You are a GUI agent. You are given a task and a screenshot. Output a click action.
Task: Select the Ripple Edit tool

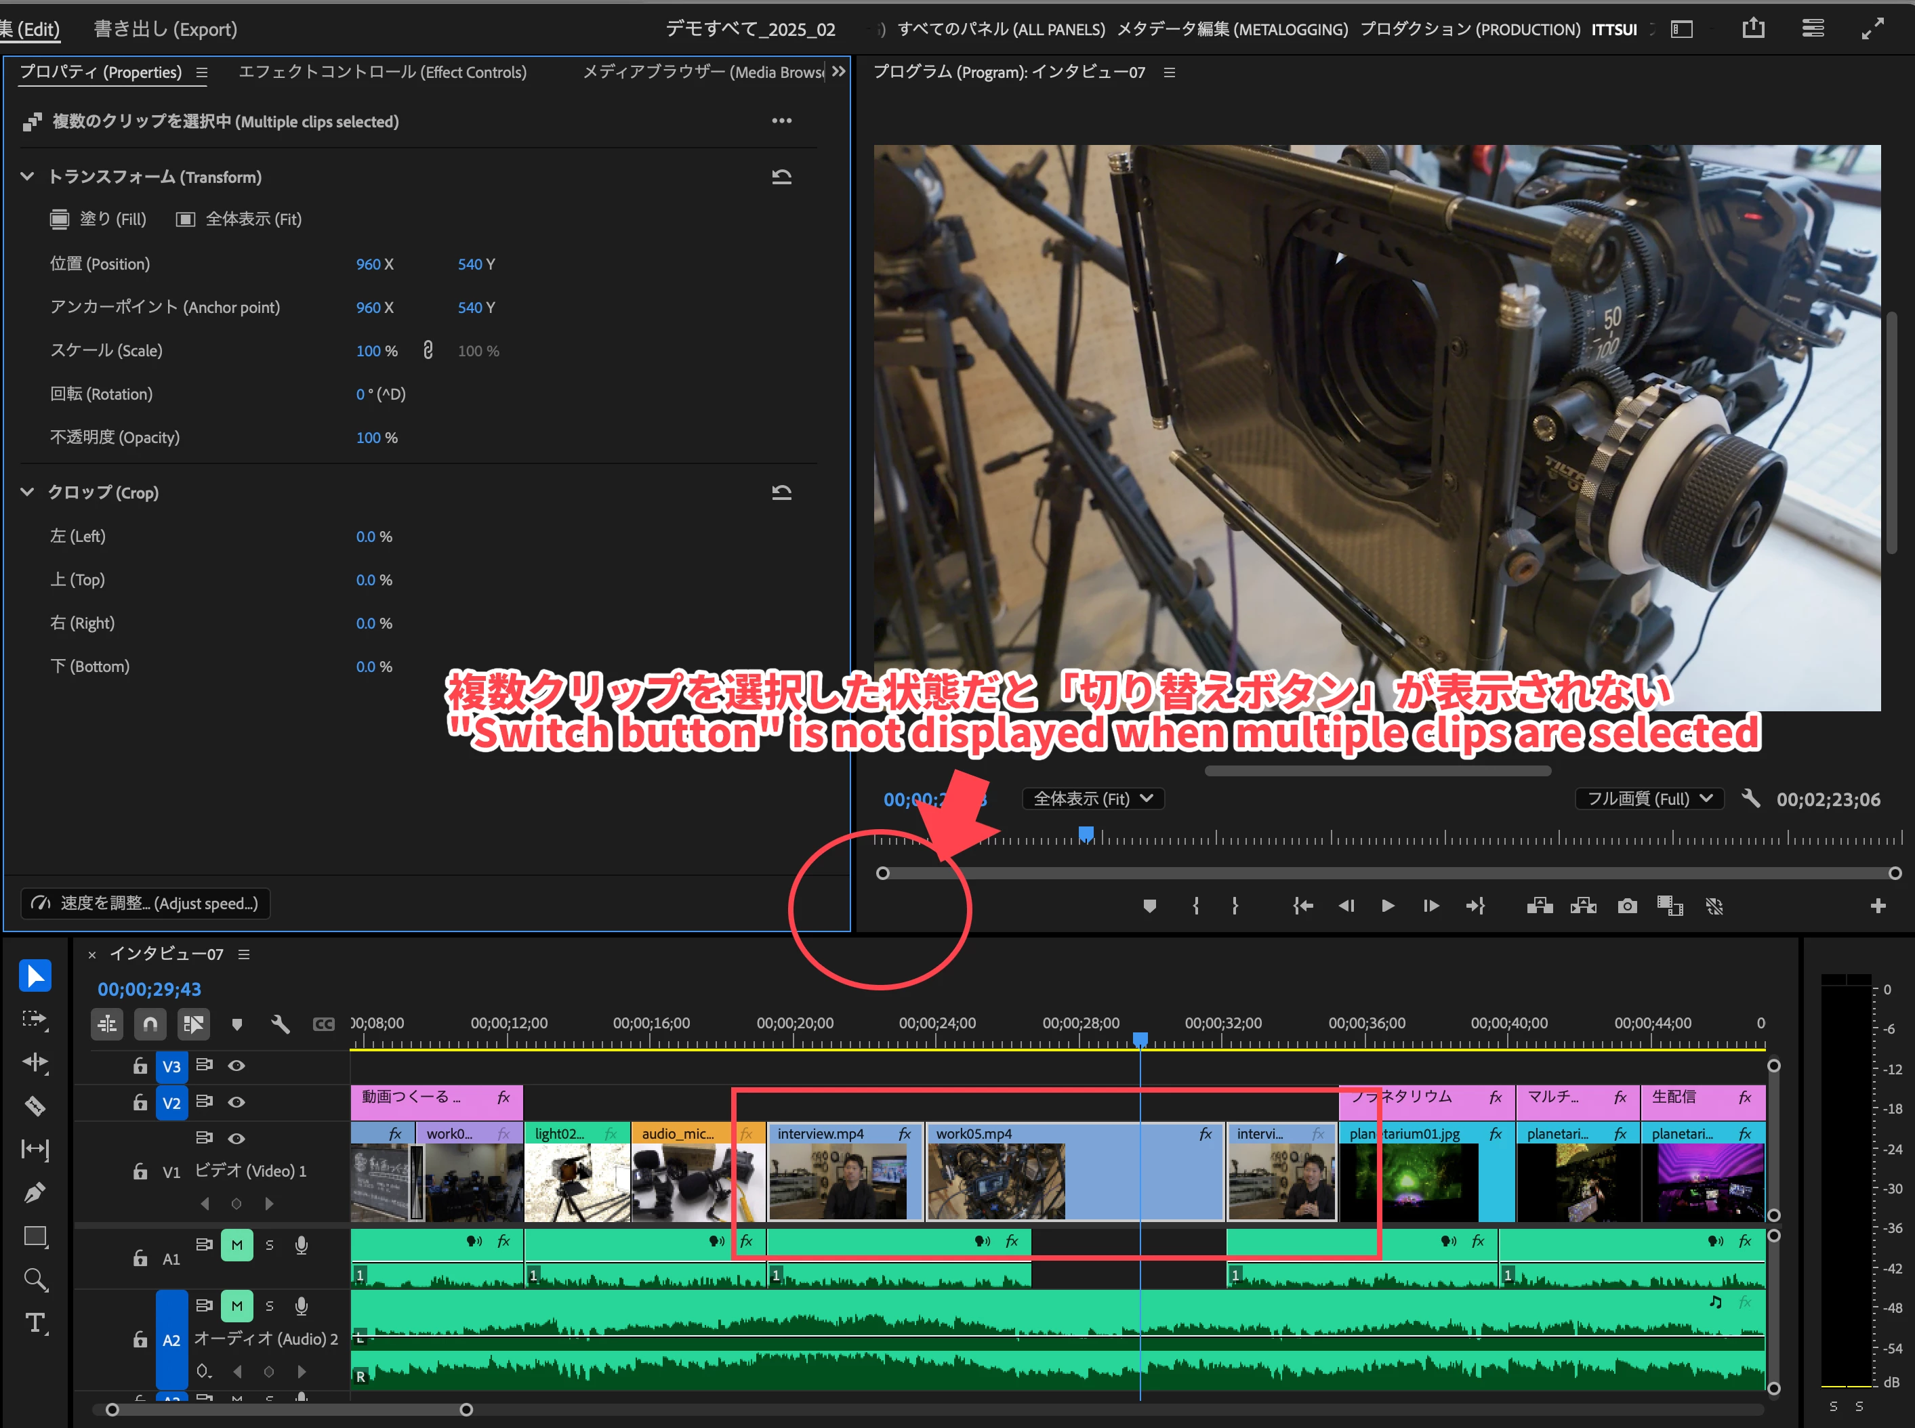[35, 1062]
